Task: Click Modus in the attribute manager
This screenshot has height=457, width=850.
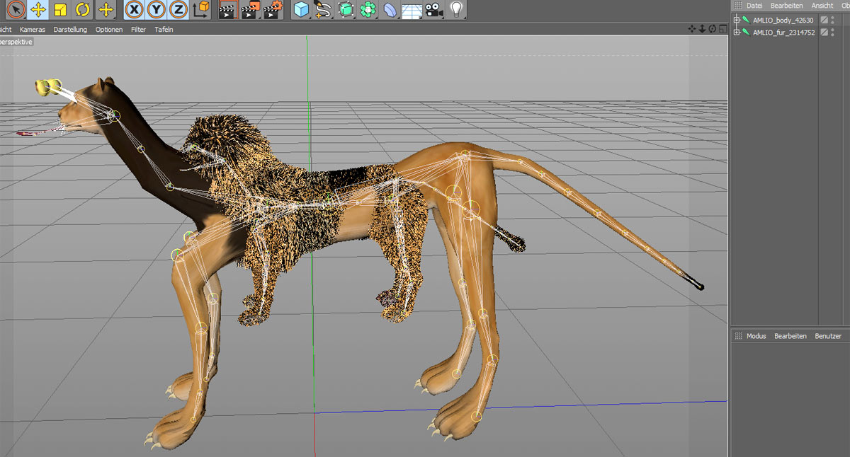Action: click(756, 336)
